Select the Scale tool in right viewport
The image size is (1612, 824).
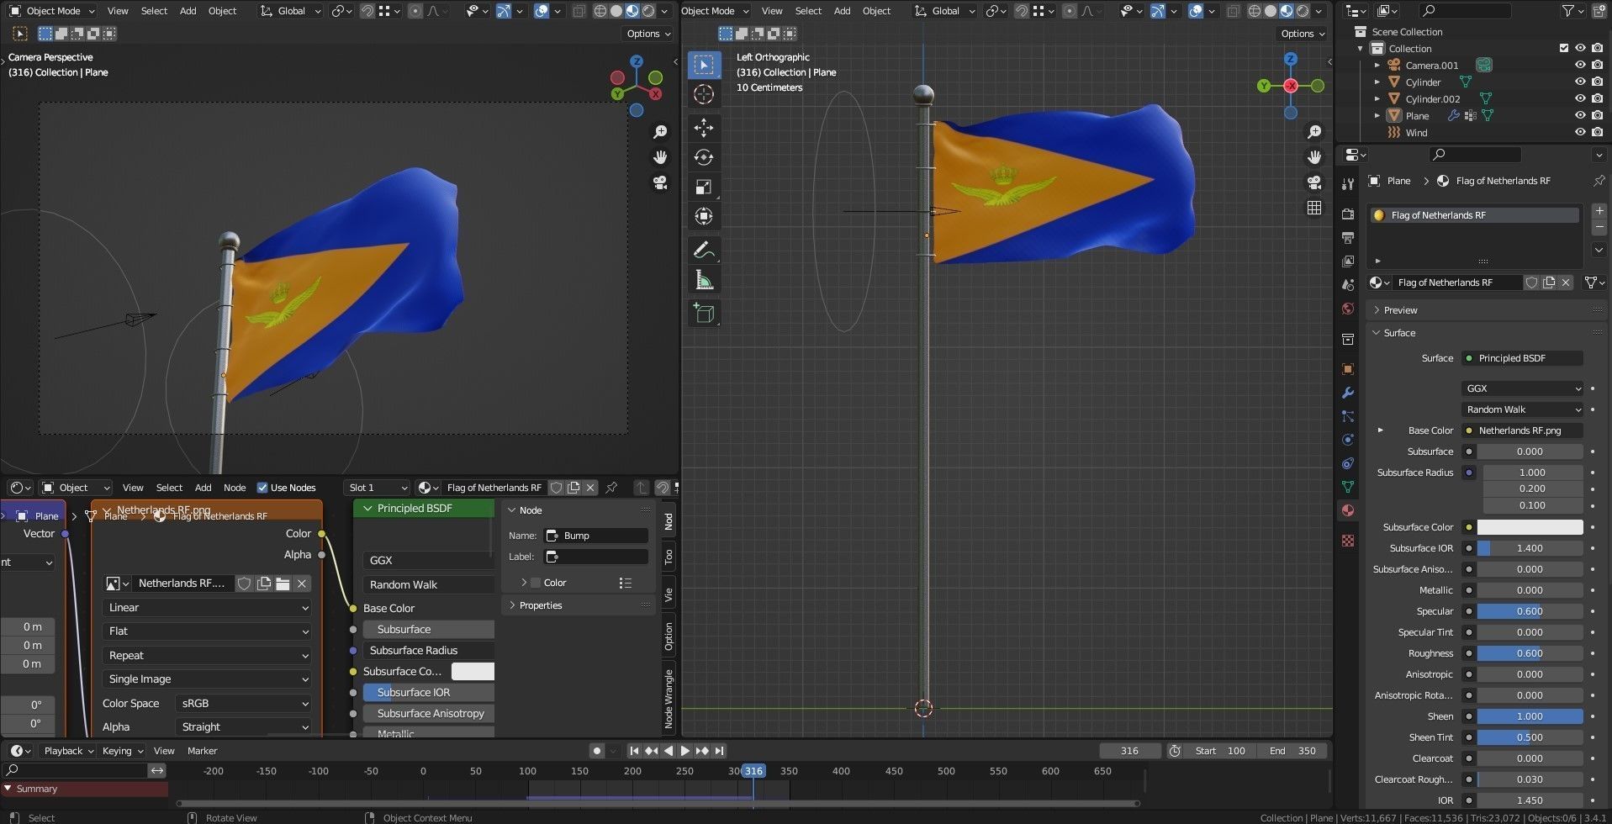point(704,187)
